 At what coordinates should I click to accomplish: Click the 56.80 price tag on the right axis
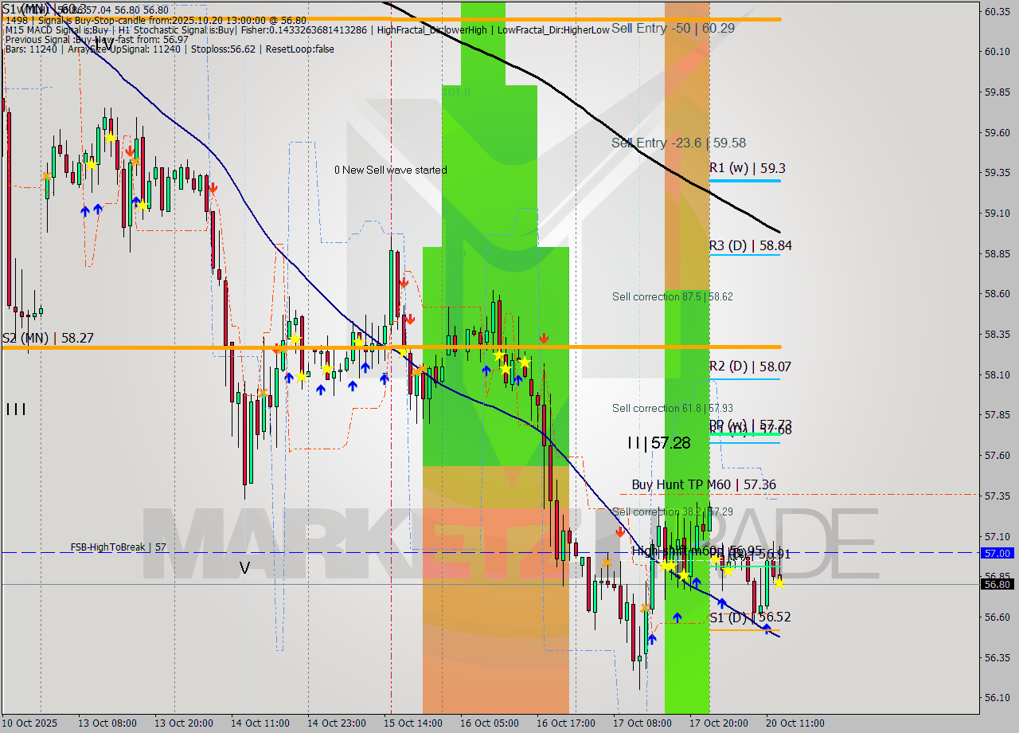click(998, 584)
